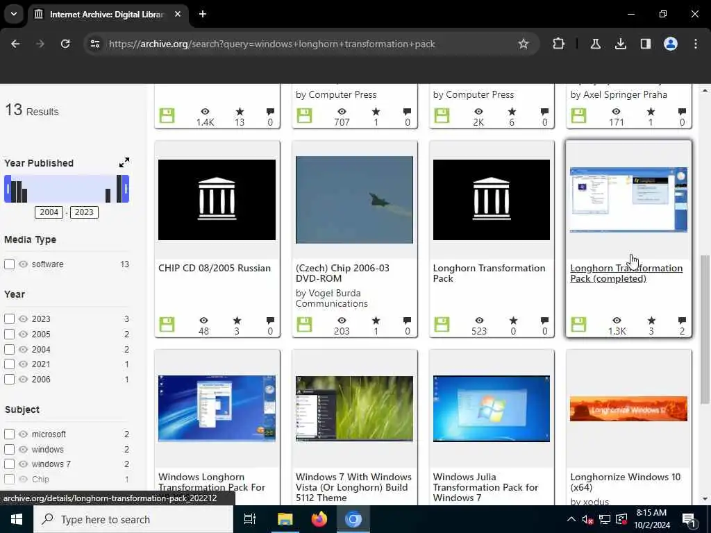Check the 2006 year filter
Viewport: 711px width, 533px height.
pos(9,380)
